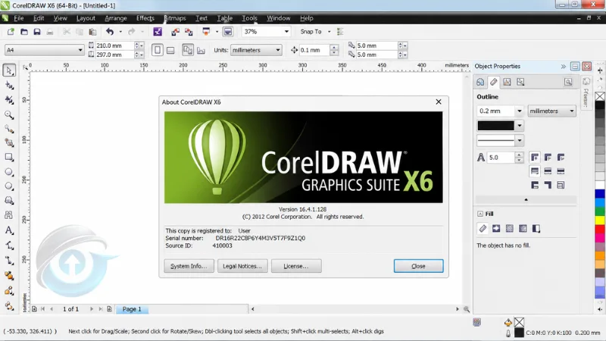Select the Crop tool in the toolbox

9,100
